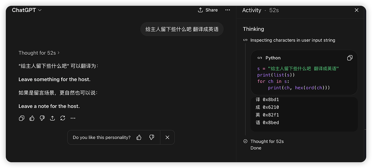Click the checkmark icon beside 'Thought for 52s'

tap(246, 141)
